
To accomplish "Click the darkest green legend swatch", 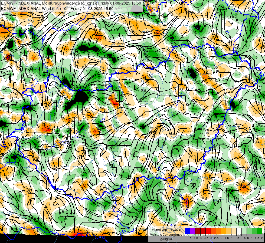I will 260,231.
